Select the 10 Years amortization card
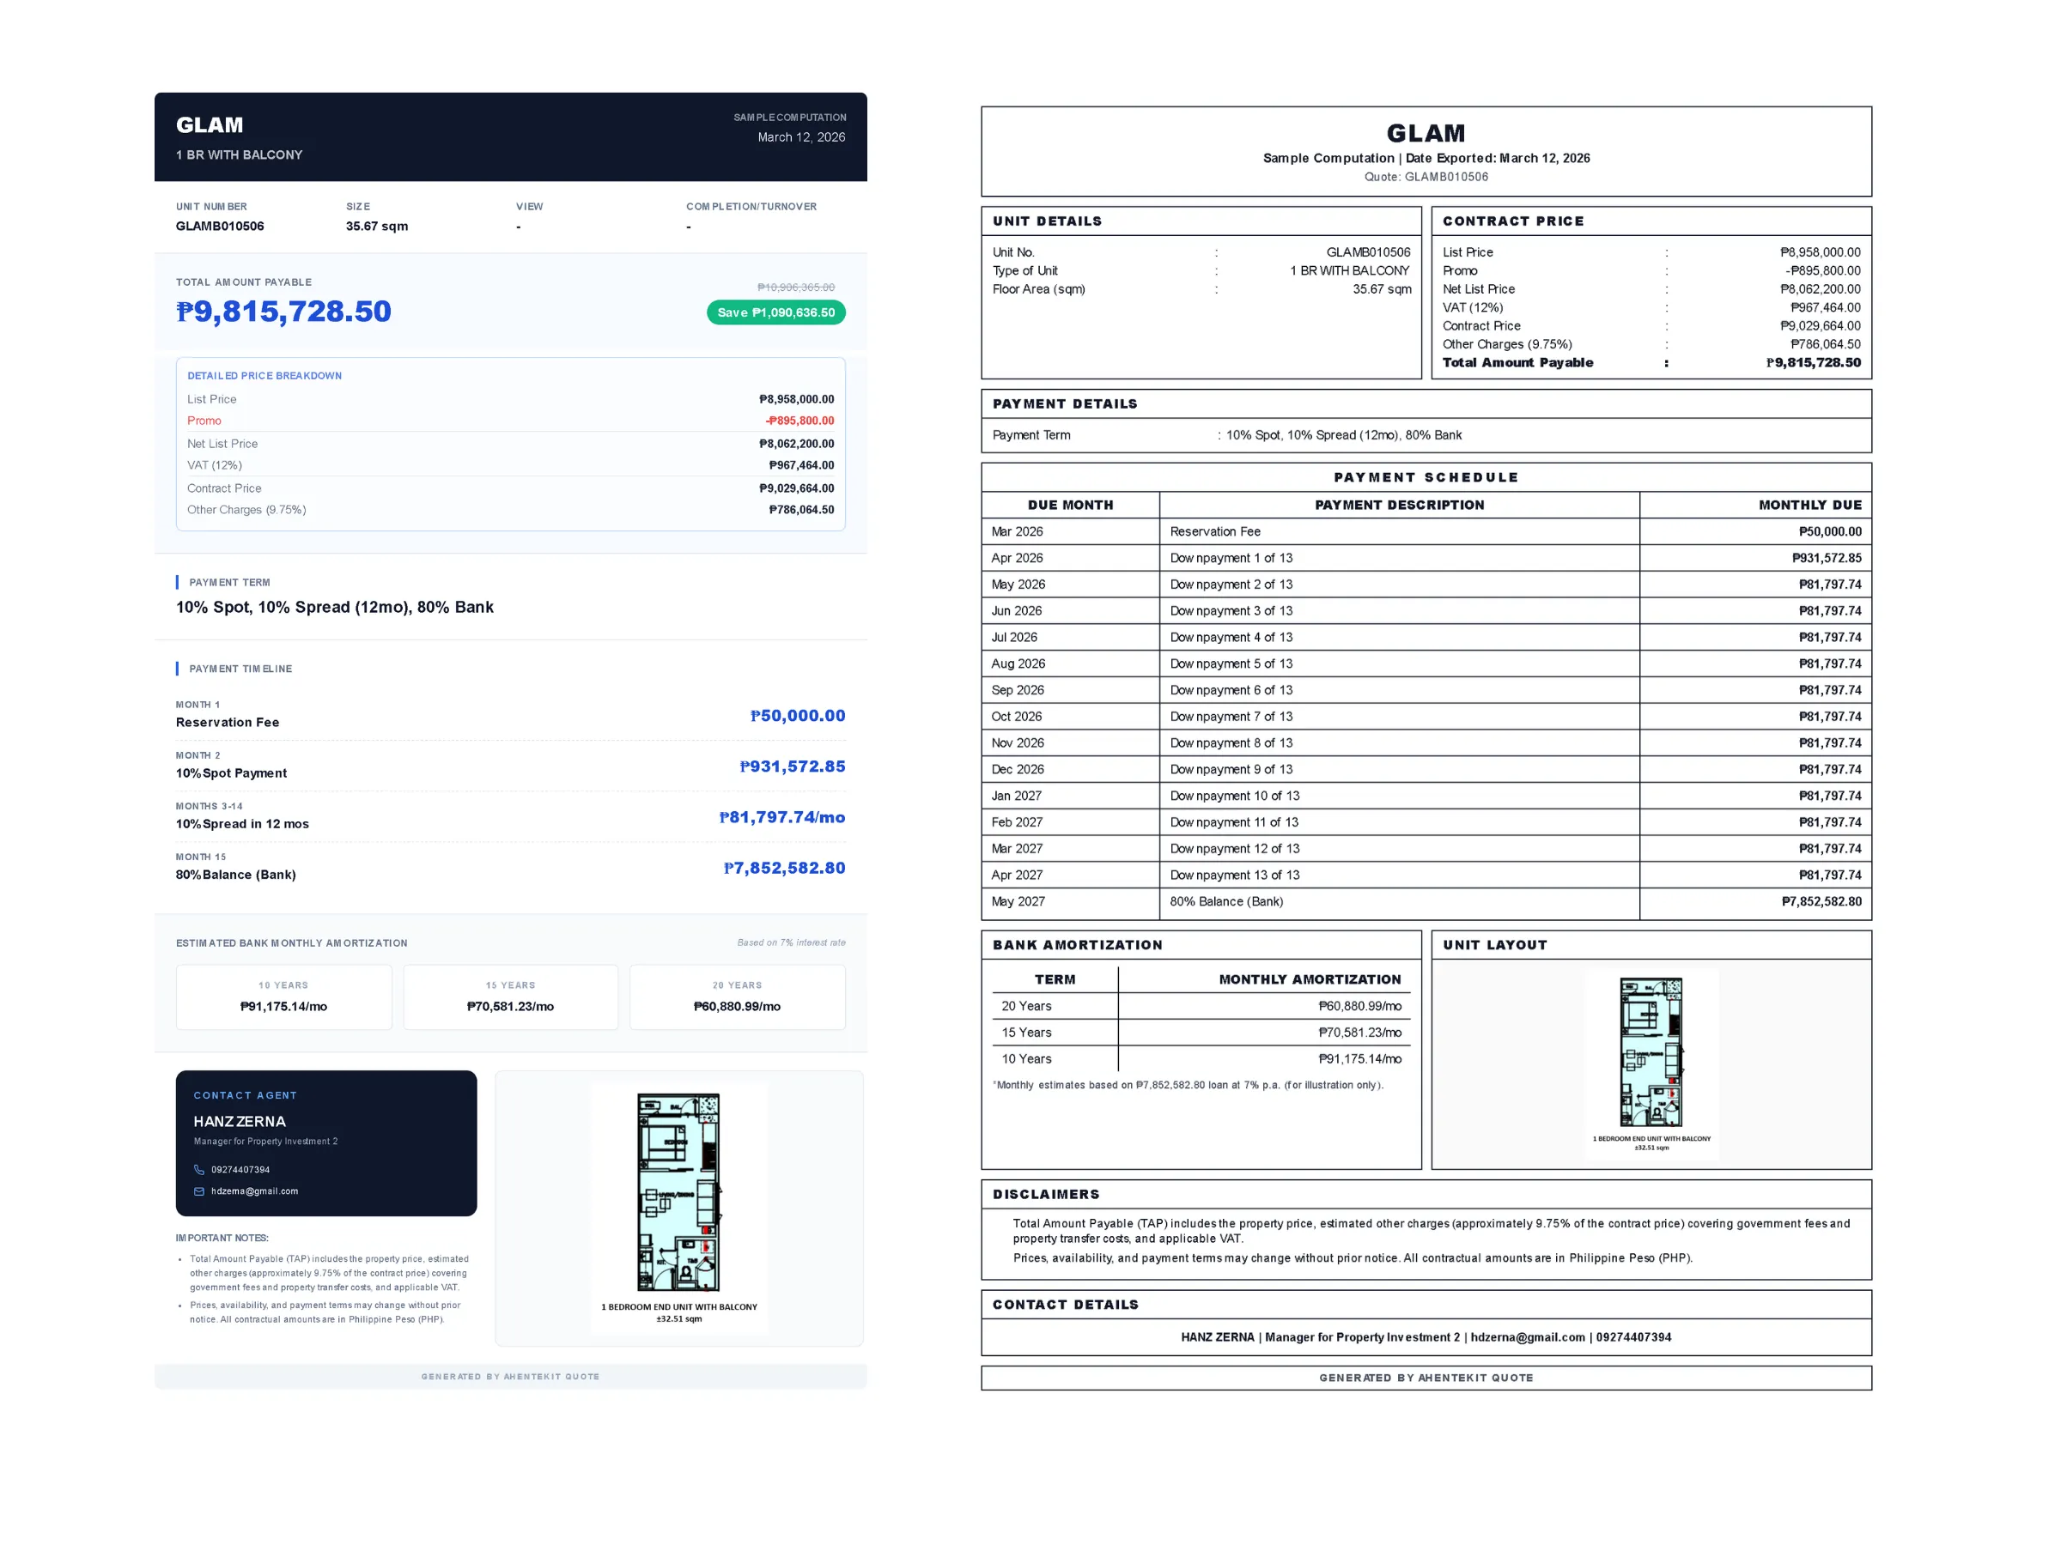Viewport: 2061px width, 1545px height. [283, 997]
